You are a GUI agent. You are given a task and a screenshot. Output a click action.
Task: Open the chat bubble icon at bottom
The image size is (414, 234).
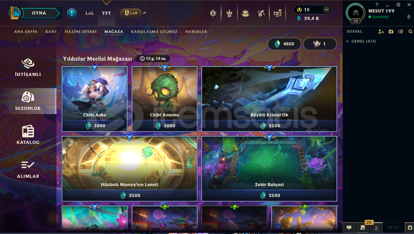tap(349, 228)
